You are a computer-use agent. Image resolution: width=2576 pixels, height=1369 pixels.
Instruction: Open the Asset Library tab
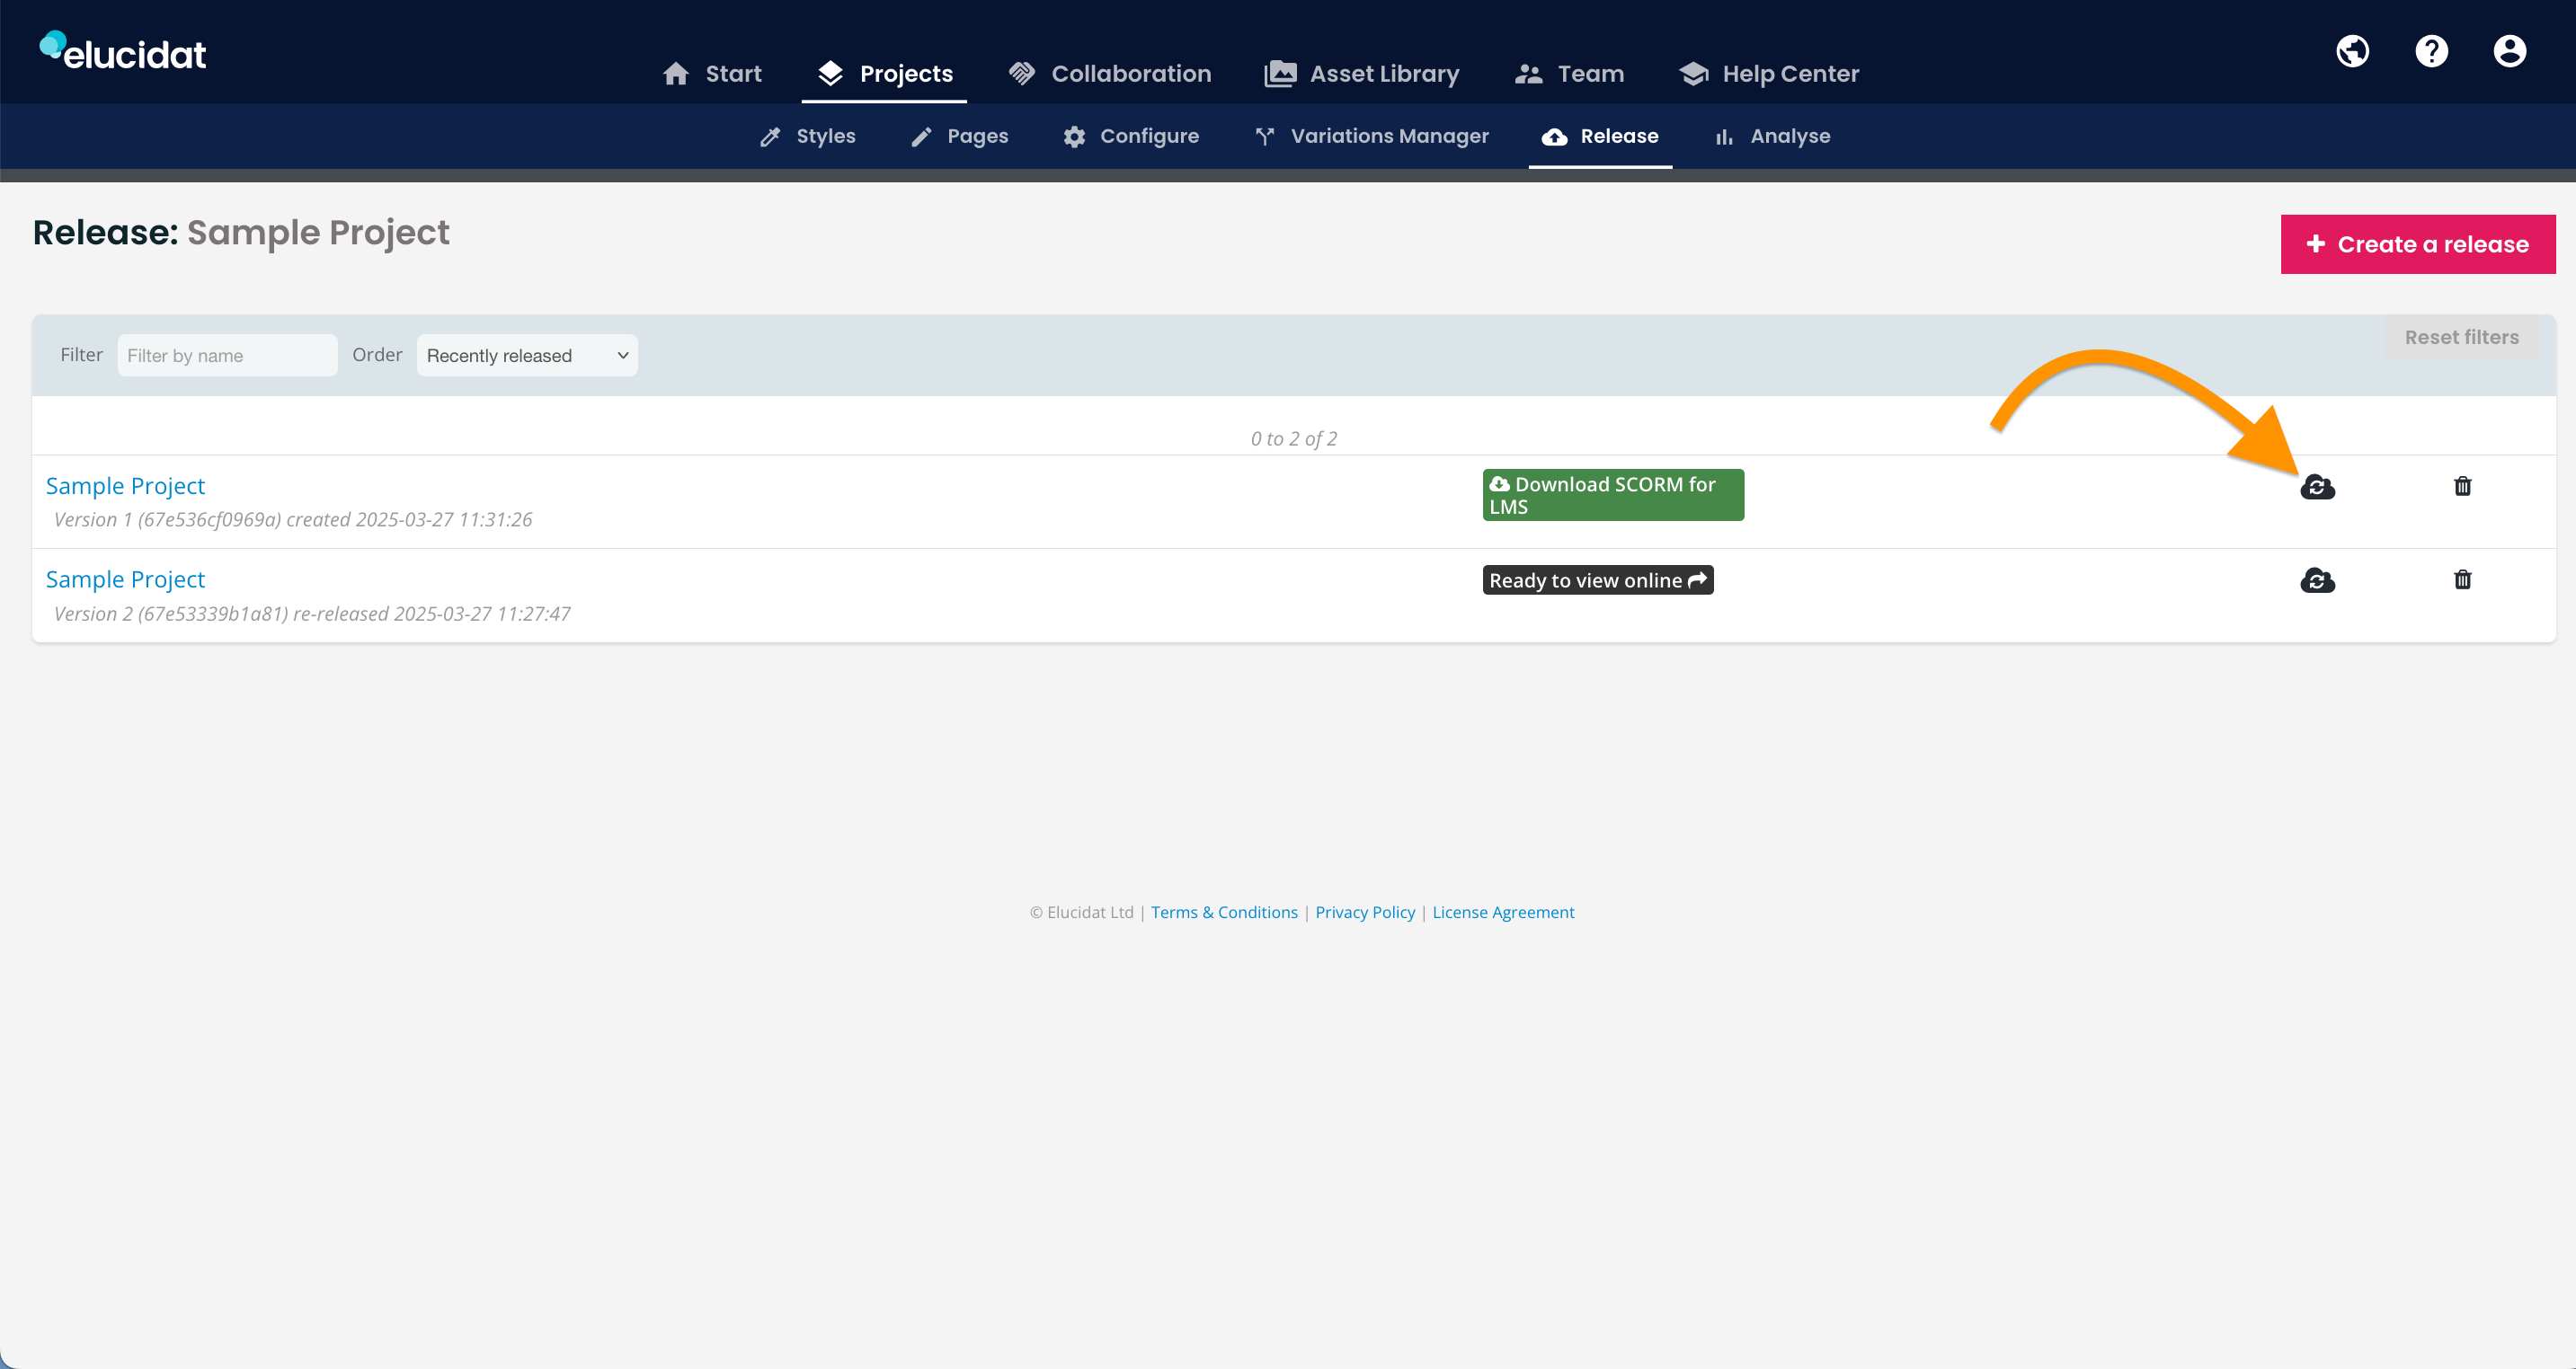[1361, 74]
